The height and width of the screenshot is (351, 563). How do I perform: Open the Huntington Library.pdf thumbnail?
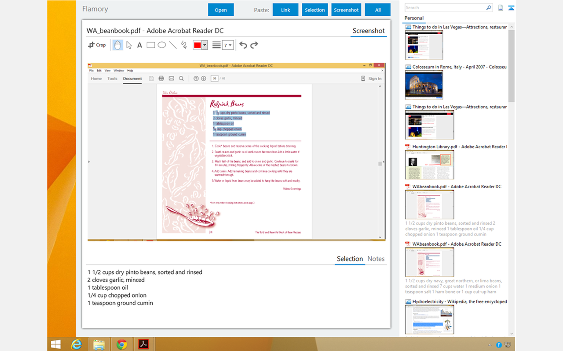429,165
